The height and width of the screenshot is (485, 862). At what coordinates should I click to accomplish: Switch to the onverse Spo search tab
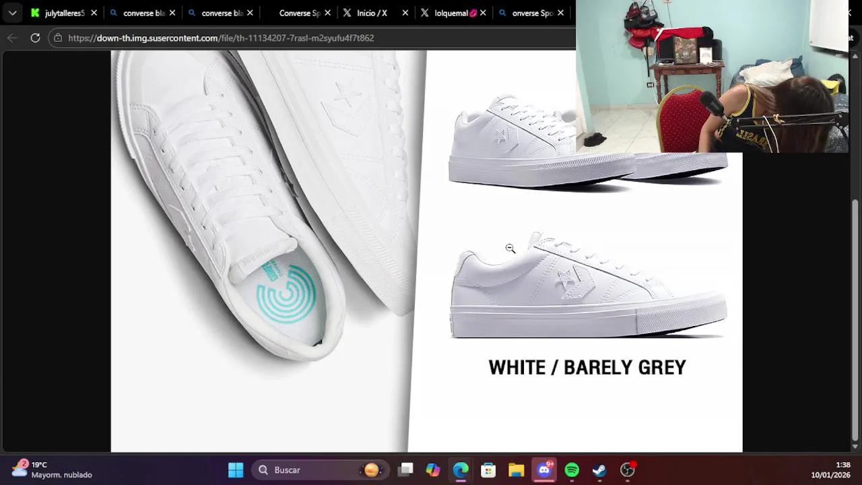point(532,13)
